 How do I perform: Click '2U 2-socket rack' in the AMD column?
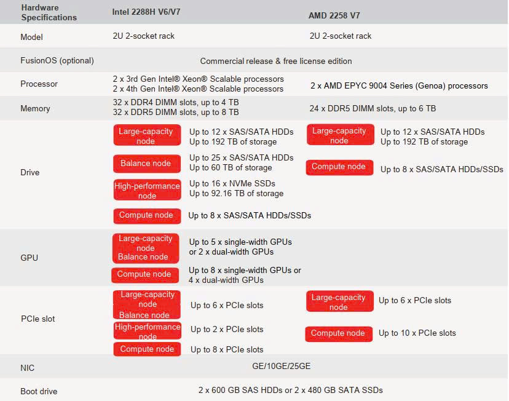tap(340, 36)
